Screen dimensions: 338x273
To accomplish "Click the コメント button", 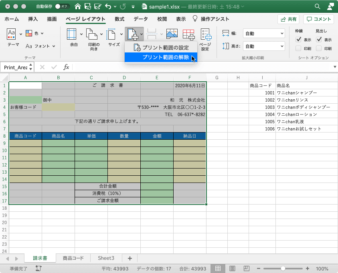I will point(319,19).
